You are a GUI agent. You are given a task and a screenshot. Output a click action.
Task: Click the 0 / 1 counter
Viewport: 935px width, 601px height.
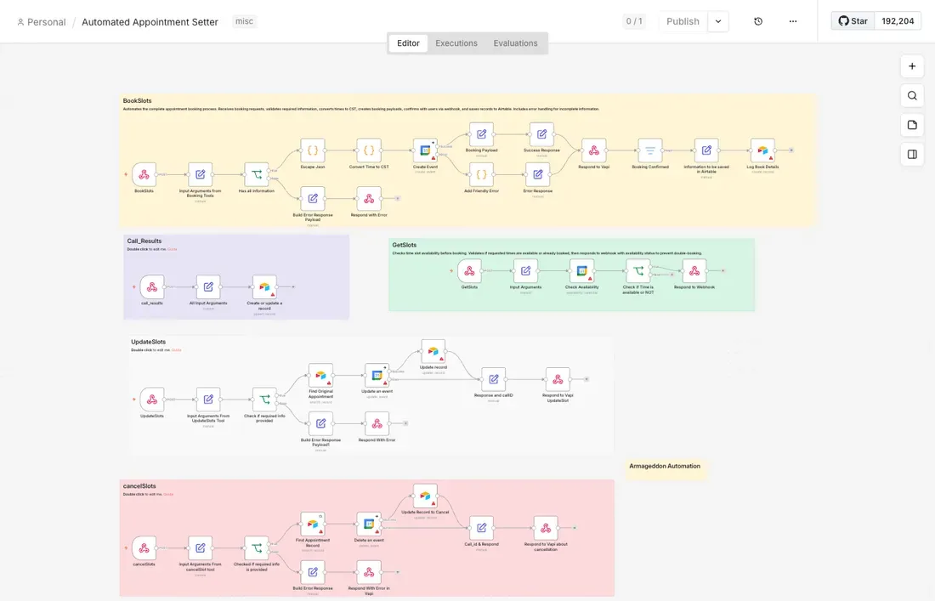pyautogui.click(x=634, y=21)
